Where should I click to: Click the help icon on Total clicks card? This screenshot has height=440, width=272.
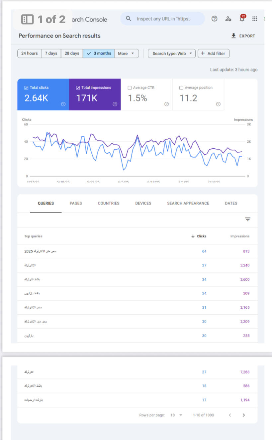pyautogui.click(x=63, y=104)
